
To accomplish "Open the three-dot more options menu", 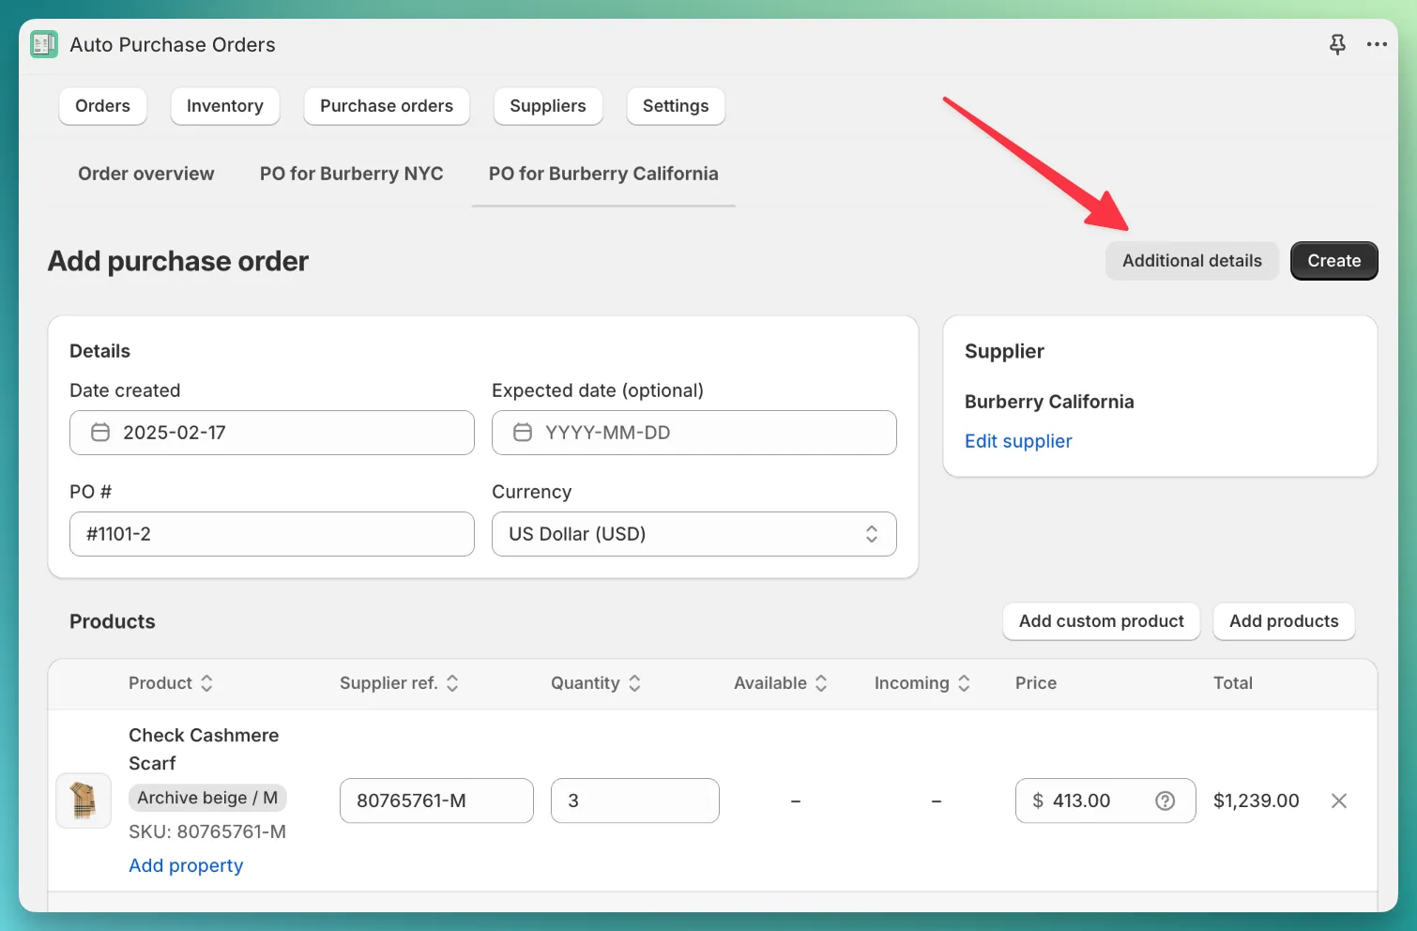I will pos(1377,44).
